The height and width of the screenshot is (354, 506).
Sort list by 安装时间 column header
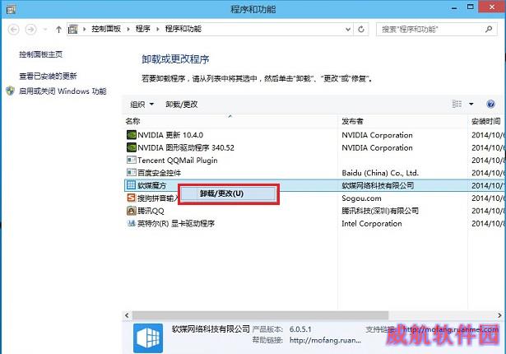tap(486, 121)
